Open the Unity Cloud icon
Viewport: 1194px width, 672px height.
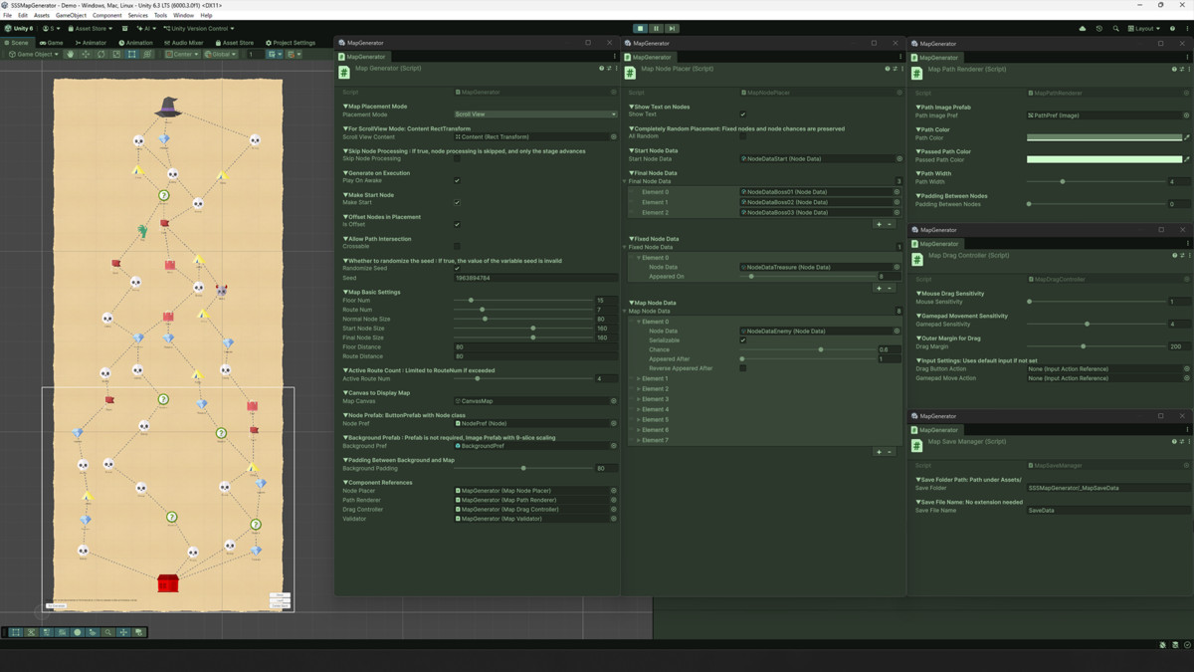1083,29
